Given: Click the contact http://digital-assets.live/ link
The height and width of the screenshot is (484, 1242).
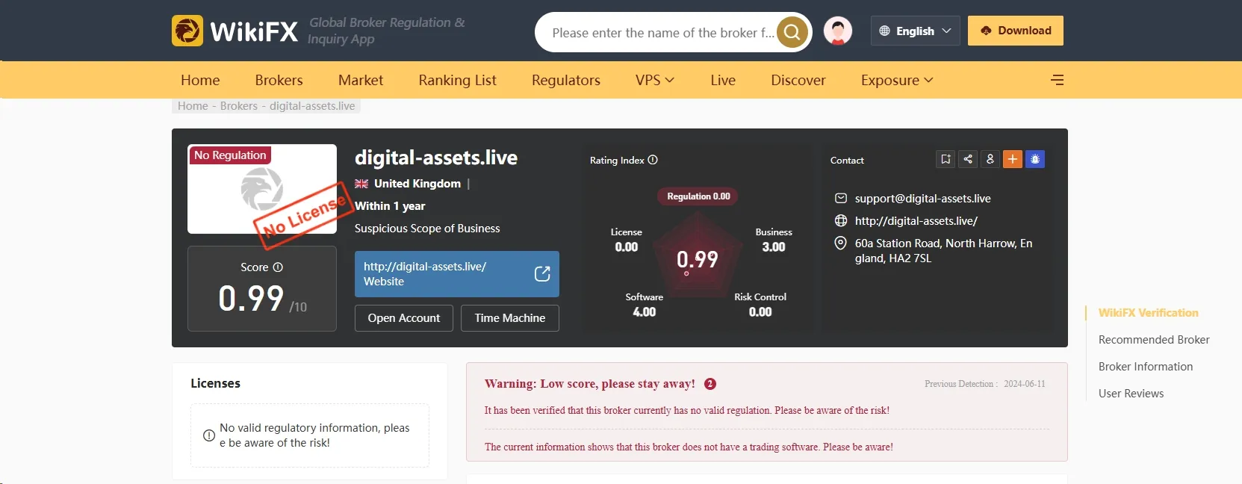Looking at the screenshot, I should 916,221.
